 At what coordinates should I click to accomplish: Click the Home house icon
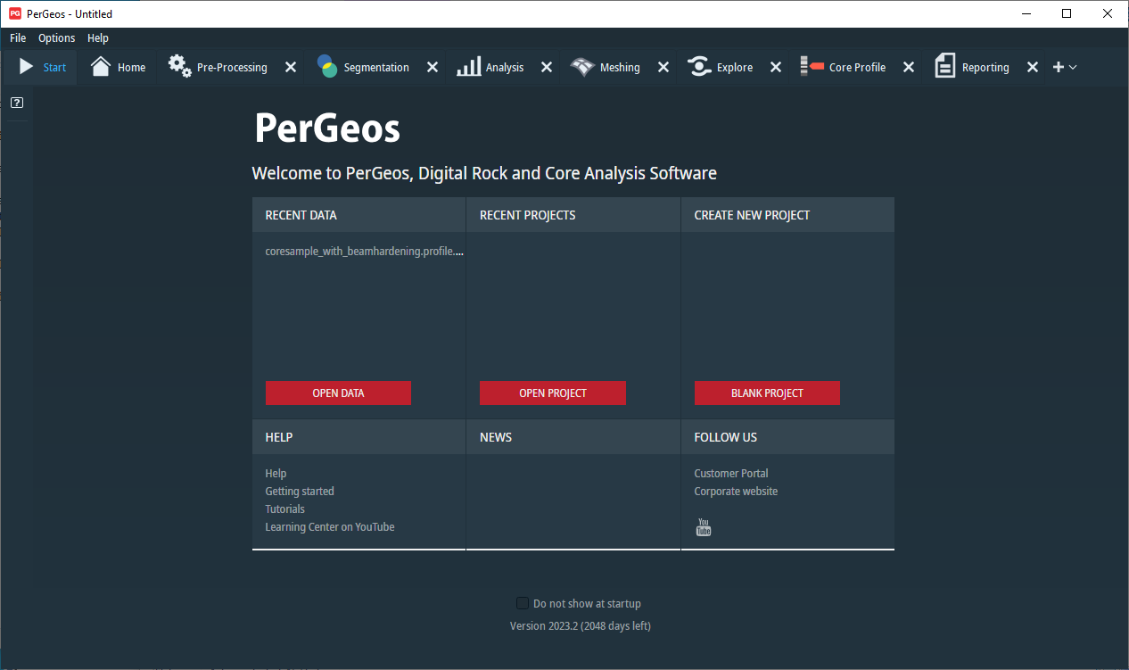tap(101, 67)
